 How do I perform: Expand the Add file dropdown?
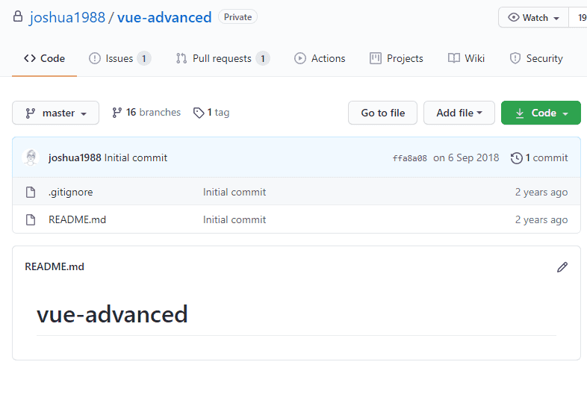(459, 113)
